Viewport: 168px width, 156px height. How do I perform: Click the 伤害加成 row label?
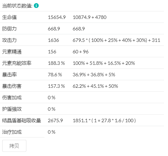click(x=12, y=98)
